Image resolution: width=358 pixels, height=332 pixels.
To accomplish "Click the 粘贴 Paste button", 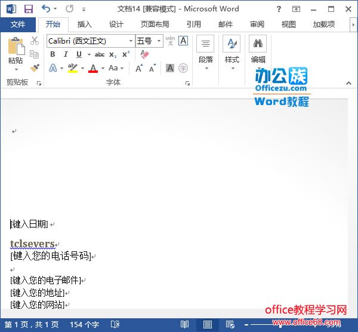I will pyautogui.click(x=16, y=51).
